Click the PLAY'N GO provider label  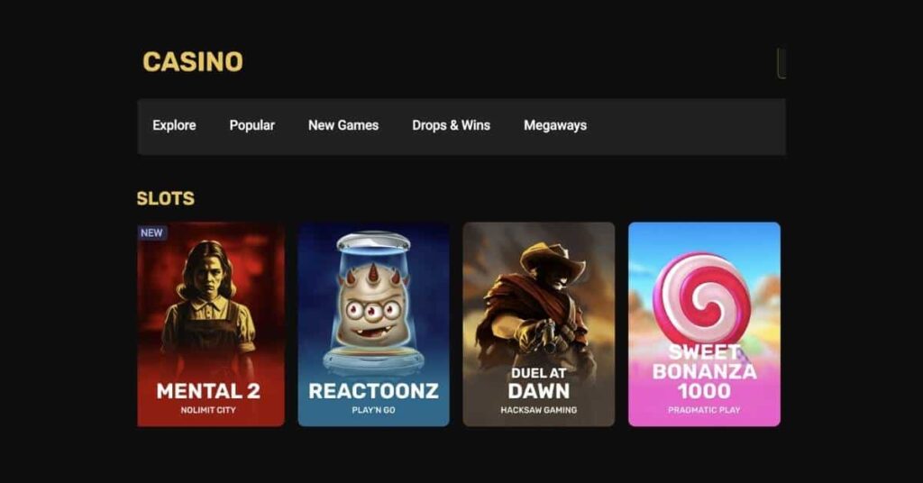(x=373, y=410)
